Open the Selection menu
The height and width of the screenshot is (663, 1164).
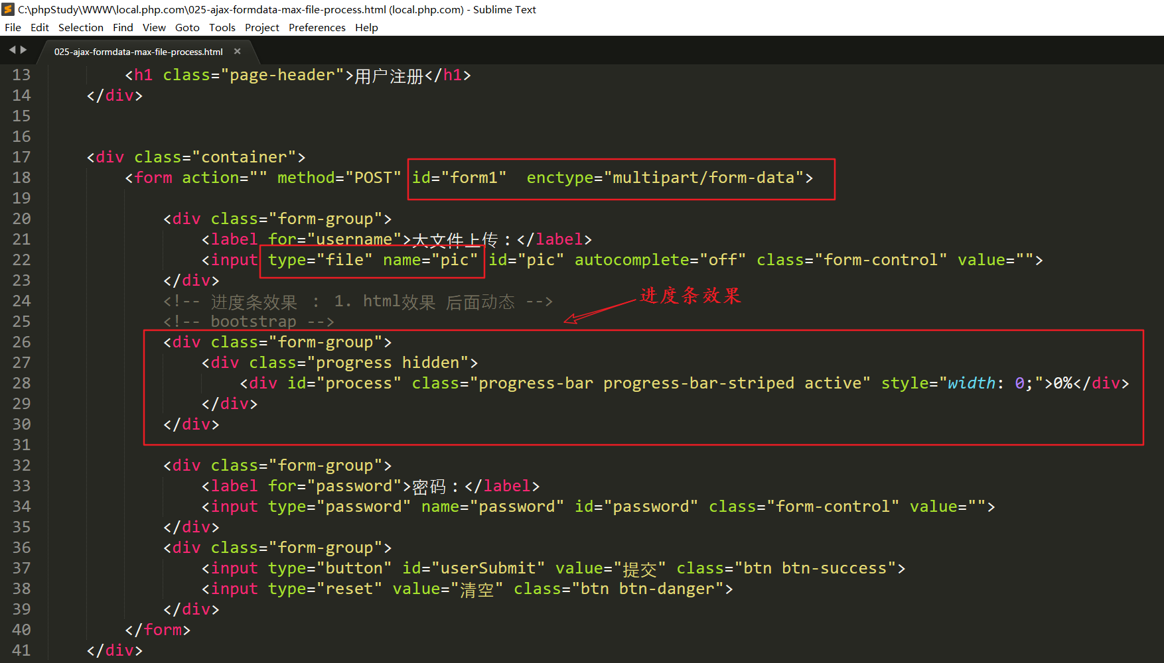[80, 27]
